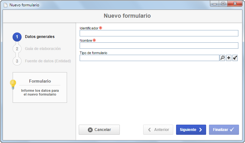Click the document icon in title bar
245x143 pixels.
click(6, 5)
